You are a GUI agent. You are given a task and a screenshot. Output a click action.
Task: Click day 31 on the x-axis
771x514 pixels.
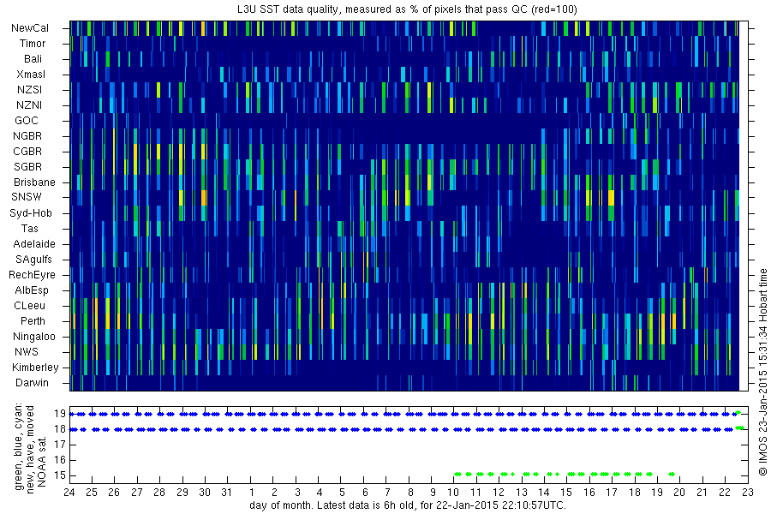(227, 493)
